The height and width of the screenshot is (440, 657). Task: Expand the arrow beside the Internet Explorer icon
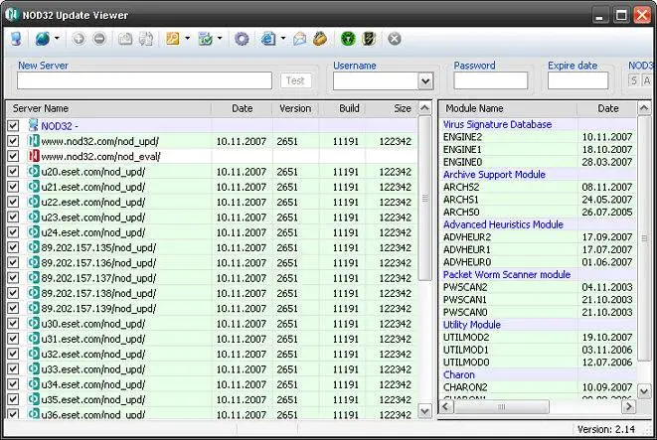(283, 38)
